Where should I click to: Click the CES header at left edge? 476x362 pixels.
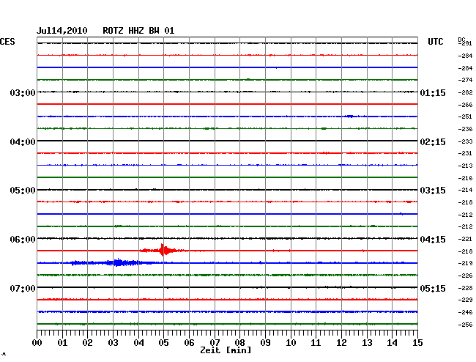point(7,42)
